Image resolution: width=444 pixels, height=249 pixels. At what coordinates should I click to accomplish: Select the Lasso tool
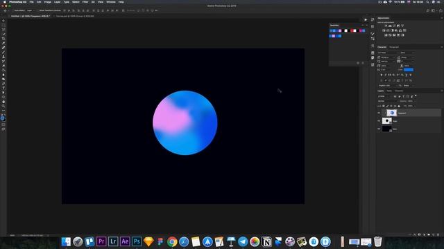(x=3, y=30)
